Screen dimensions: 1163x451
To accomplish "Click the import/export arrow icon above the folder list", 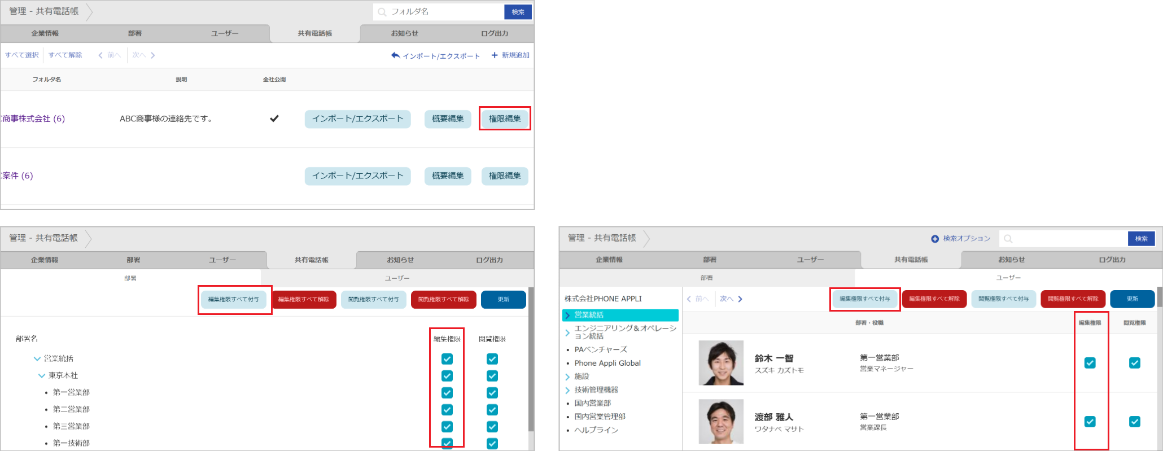I will pyautogui.click(x=395, y=55).
